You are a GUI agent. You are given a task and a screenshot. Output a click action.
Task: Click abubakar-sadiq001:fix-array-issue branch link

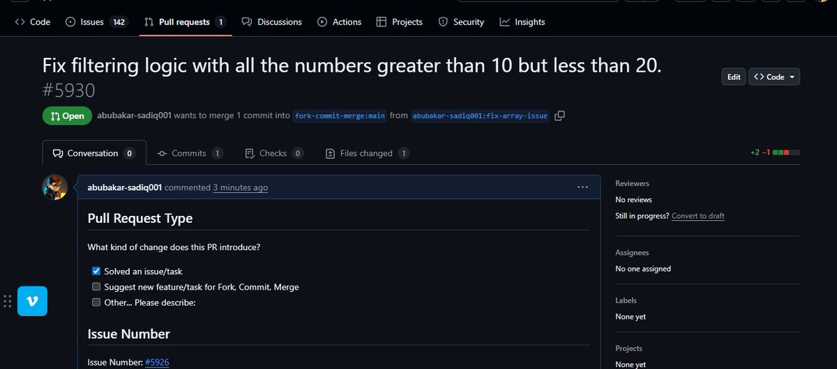pos(480,116)
